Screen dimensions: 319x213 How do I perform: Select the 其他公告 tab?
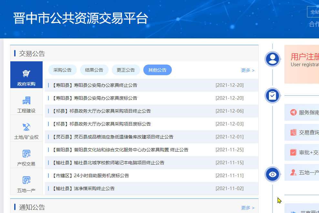[x=157, y=70]
